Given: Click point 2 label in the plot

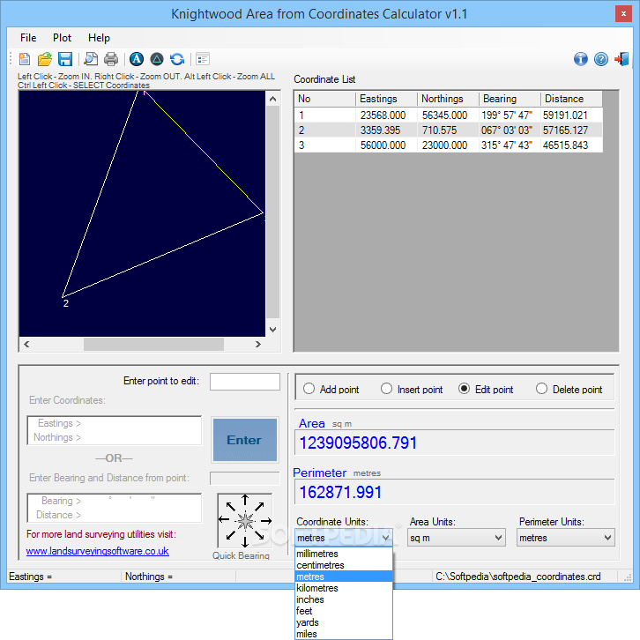Looking at the screenshot, I should click(66, 303).
